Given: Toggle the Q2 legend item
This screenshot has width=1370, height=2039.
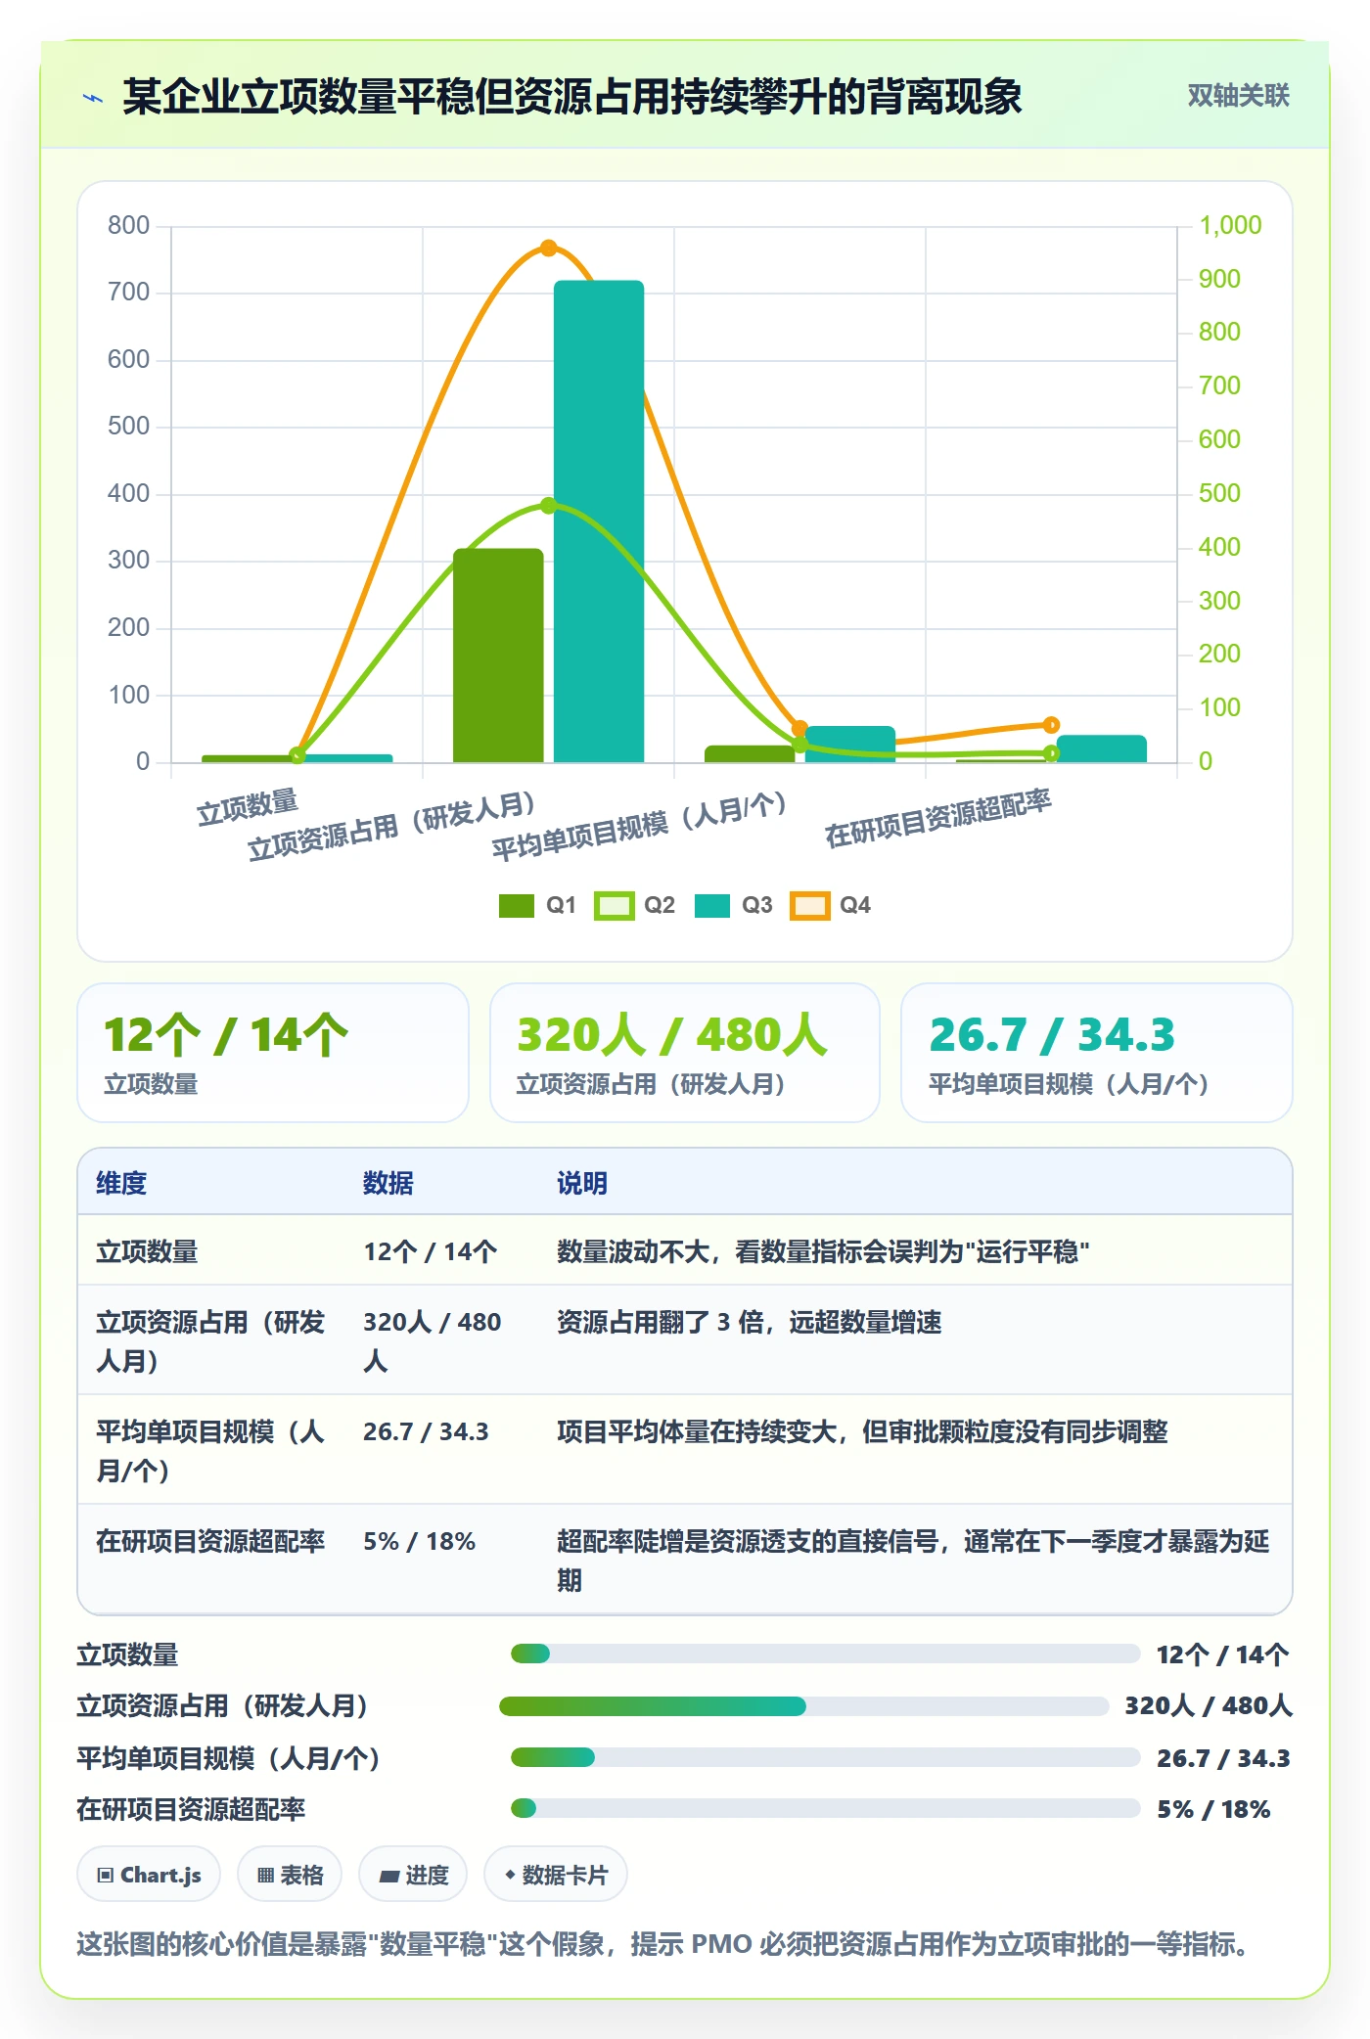Looking at the screenshot, I should [635, 905].
